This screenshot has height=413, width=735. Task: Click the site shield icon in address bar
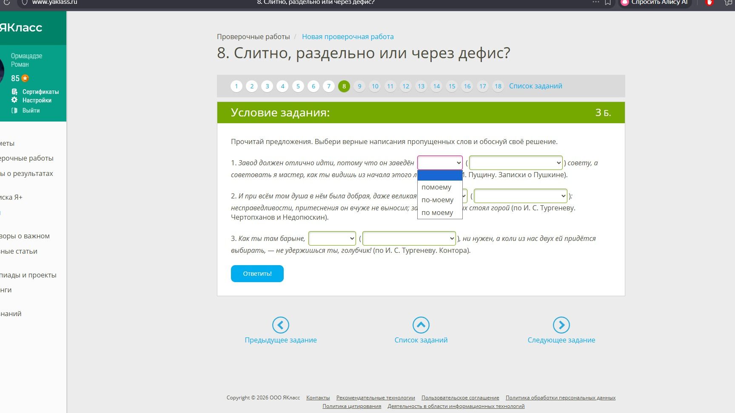click(24, 3)
